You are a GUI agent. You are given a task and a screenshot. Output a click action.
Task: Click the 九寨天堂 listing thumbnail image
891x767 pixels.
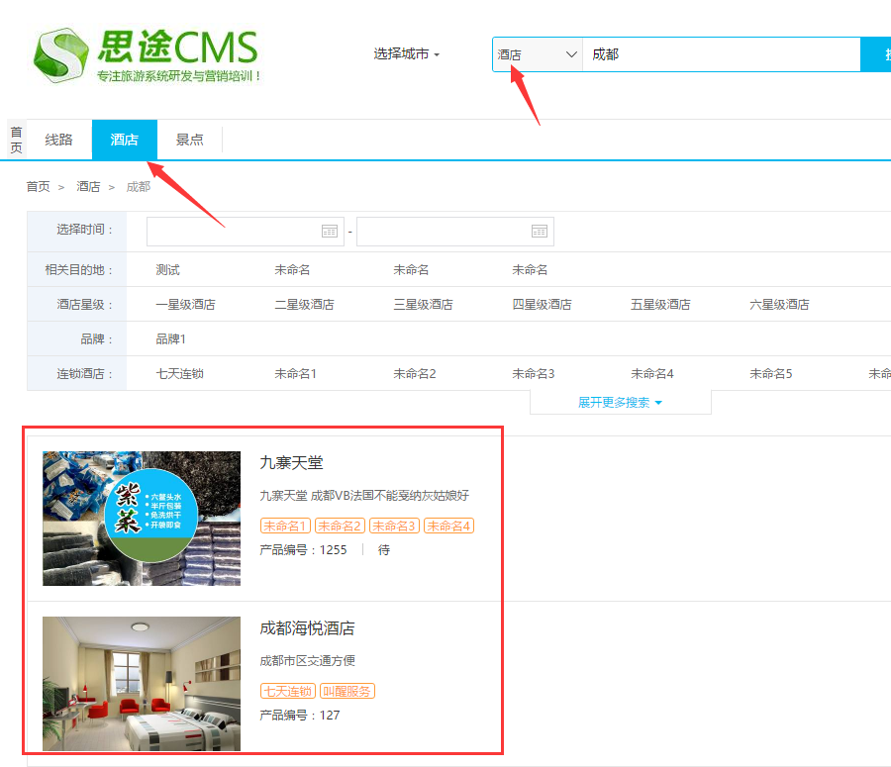pyautogui.click(x=142, y=519)
